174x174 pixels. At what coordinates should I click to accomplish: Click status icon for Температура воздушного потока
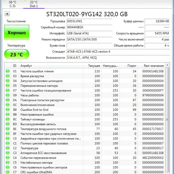(8, 129)
